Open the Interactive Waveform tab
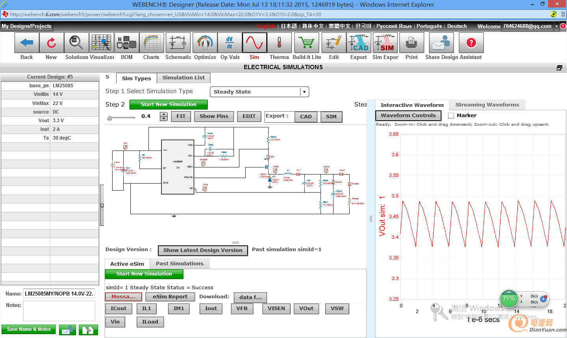The image size is (567, 338). [x=412, y=105]
